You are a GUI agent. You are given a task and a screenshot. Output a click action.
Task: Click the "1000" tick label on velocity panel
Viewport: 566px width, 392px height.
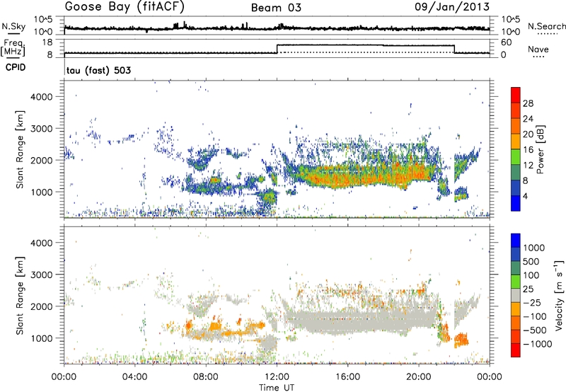point(41,338)
